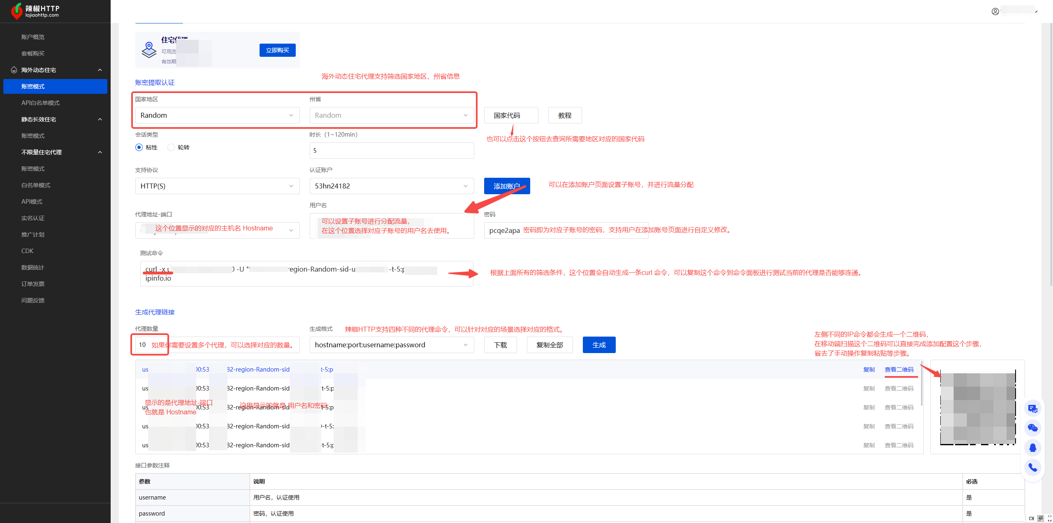Click the phone call floating icon
Image resolution: width=1053 pixels, height=523 pixels.
coord(1032,467)
